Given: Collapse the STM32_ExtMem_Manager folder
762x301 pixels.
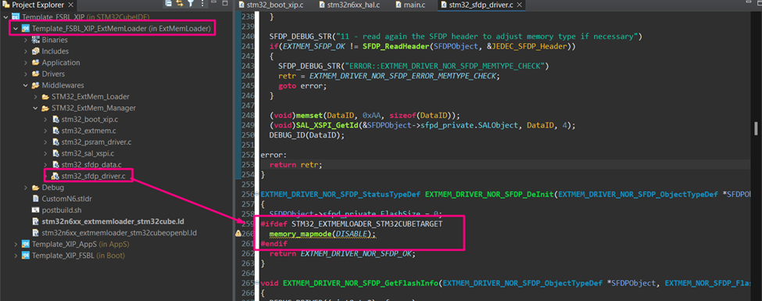Looking at the screenshot, I should click(35, 108).
